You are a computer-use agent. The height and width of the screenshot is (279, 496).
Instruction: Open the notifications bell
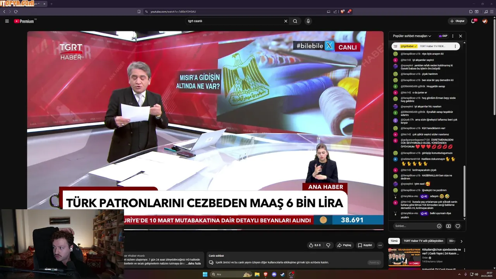473,21
